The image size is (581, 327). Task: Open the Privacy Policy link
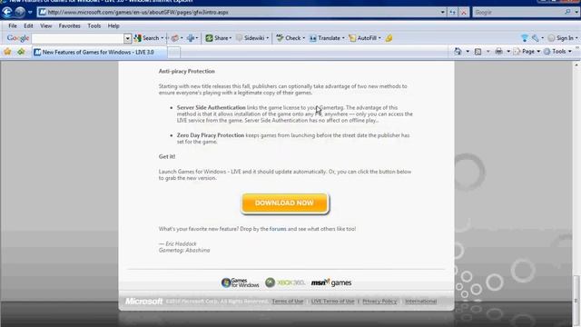pos(379,302)
